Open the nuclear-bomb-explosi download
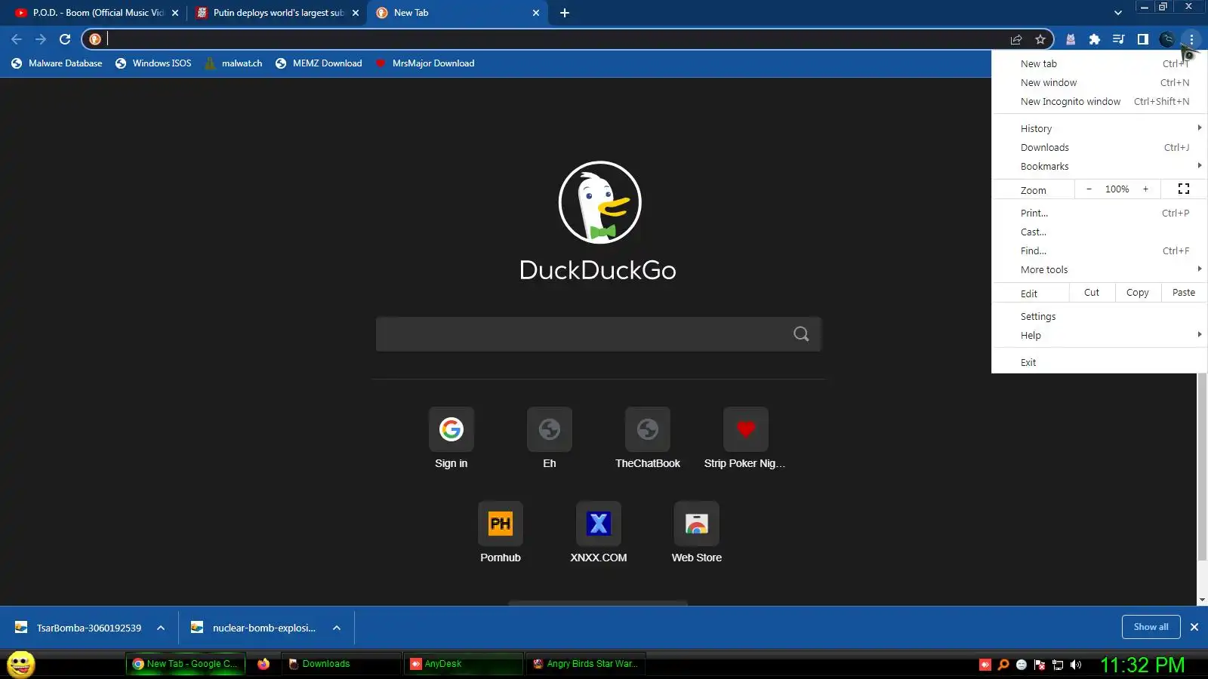Viewport: 1208px width, 679px height. click(x=254, y=628)
